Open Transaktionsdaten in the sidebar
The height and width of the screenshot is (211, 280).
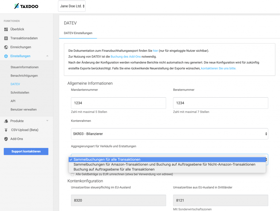click(x=24, y=38)
